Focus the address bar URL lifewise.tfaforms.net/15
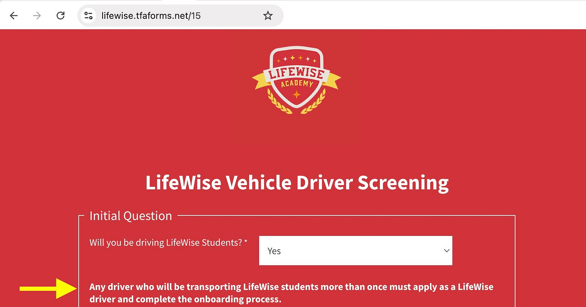 coord(151,16)
